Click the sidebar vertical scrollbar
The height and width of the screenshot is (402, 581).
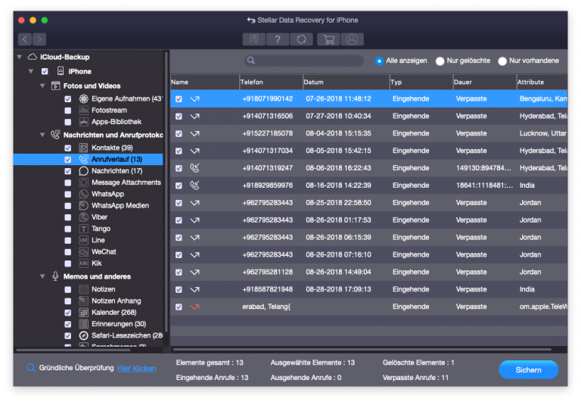[x=166, y=193]
